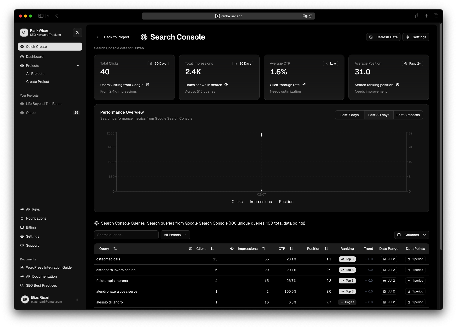Screen dimensions: 457x328
Task: Open browser sidebar dropdown arrow
Action: click(48, 16)
